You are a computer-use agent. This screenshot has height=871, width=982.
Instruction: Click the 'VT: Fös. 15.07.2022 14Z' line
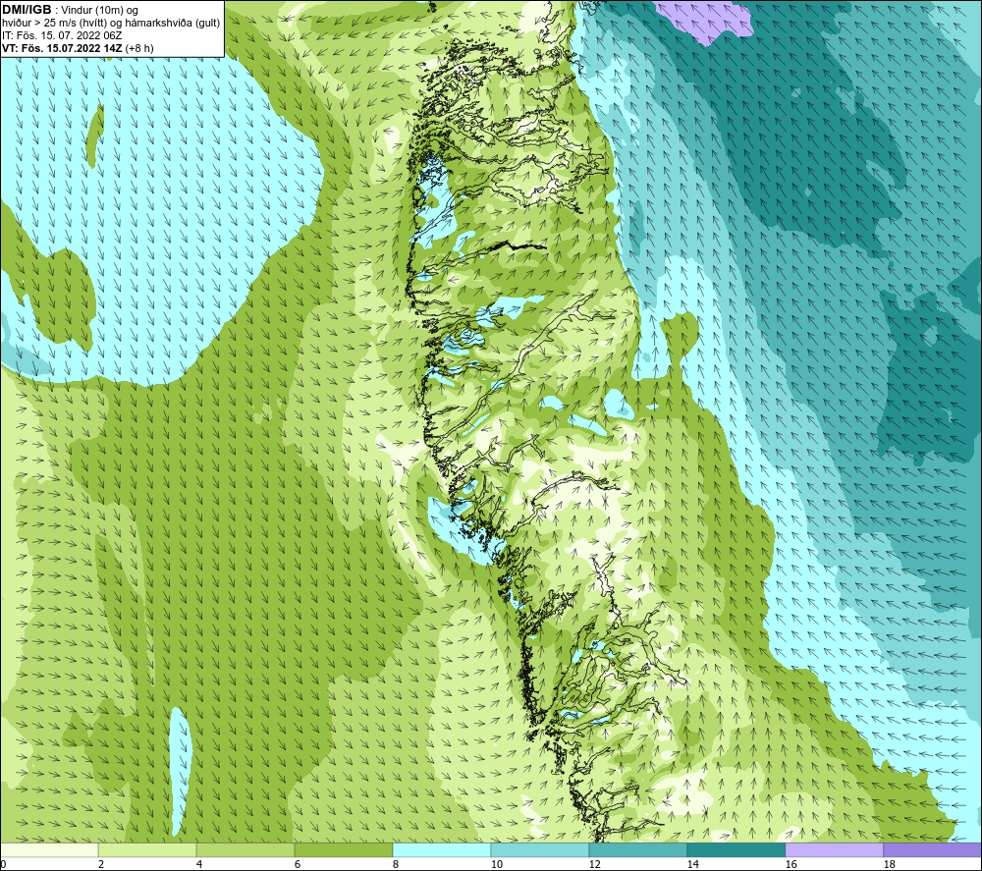[x=62, y=47]
